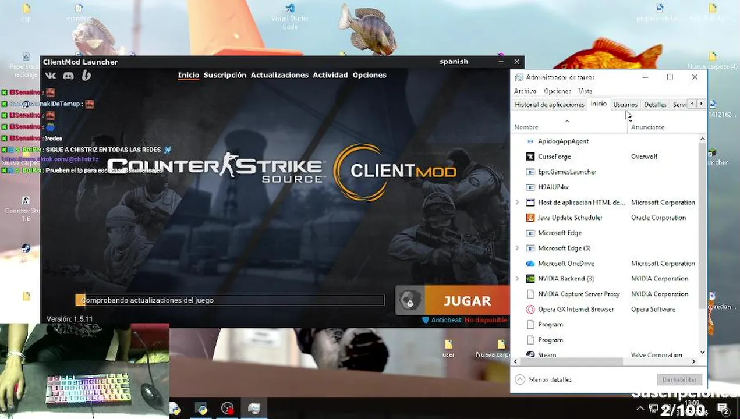The height and width of the screenshot is (419, 740).
Task: Open the Opciones menu in Task Manager
Action: point(557,91)
